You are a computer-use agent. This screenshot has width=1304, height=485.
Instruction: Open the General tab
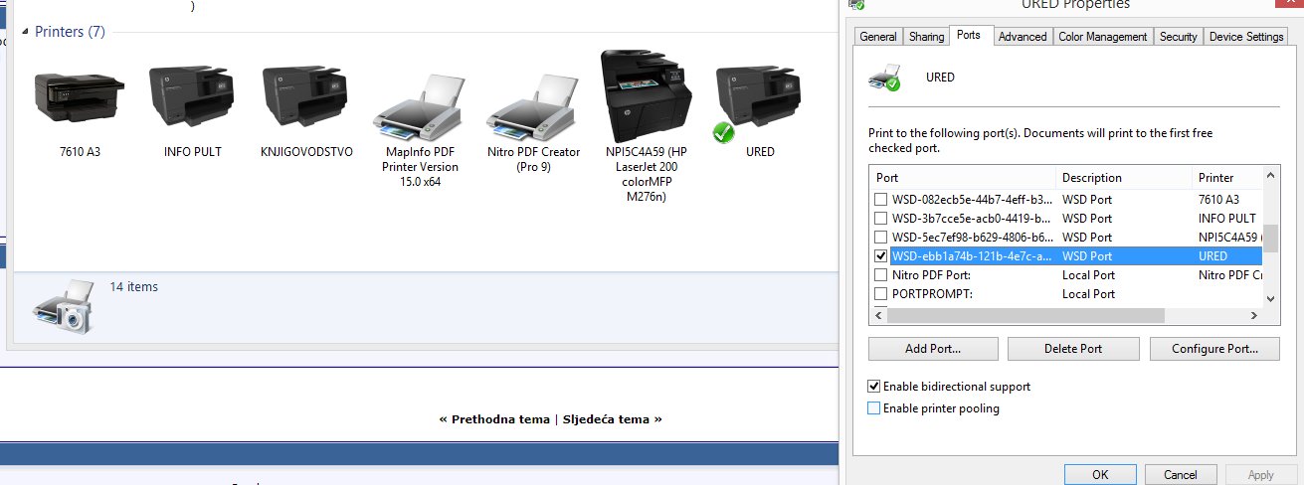(x=878, y=37)
